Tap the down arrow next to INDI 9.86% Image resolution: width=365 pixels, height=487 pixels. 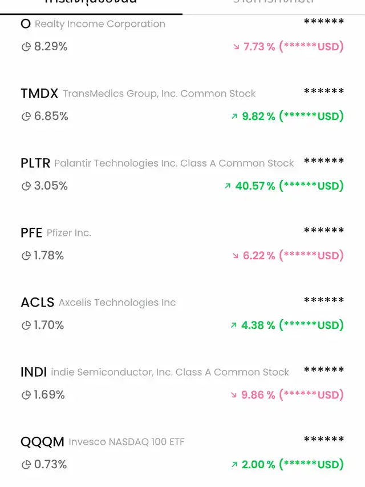(x=236, y=395)
